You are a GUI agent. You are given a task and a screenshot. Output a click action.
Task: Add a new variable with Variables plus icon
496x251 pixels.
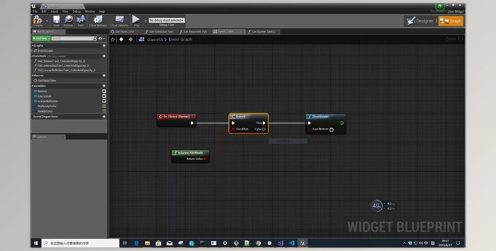pos(104,86)
